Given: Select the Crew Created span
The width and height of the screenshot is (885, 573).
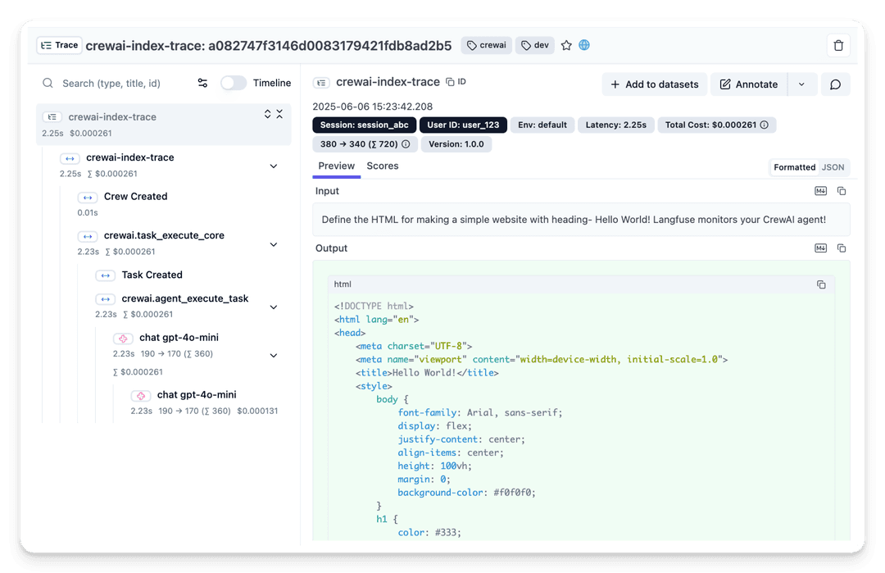Looking at the screenshot, I should [135, 197].
